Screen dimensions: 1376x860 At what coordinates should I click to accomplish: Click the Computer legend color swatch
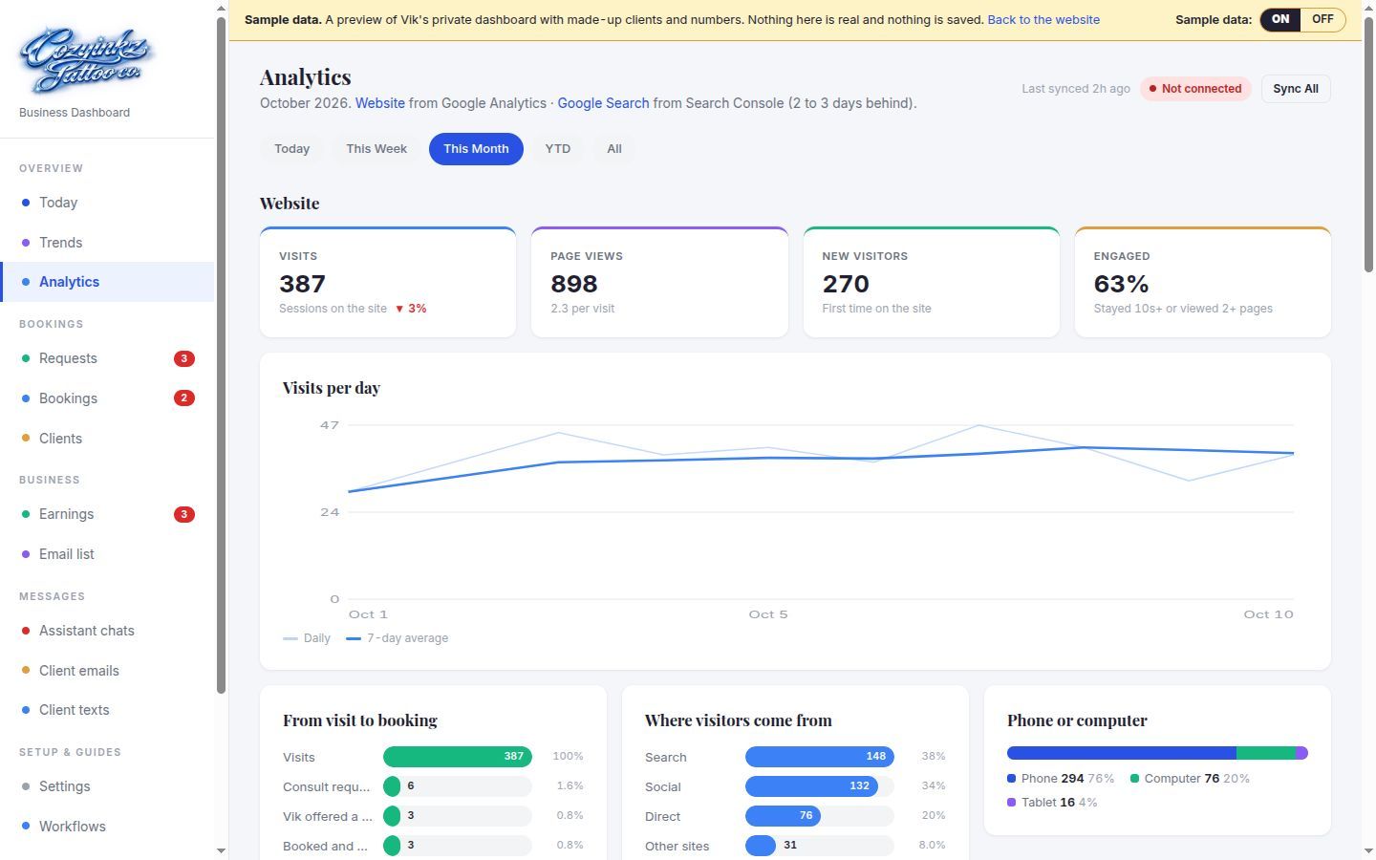pos(1135,779)
